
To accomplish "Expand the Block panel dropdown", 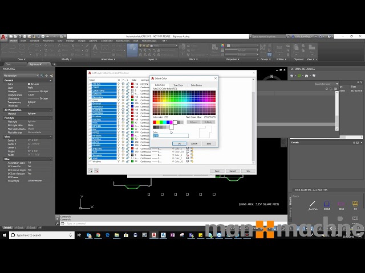I will tap(193, 59).
